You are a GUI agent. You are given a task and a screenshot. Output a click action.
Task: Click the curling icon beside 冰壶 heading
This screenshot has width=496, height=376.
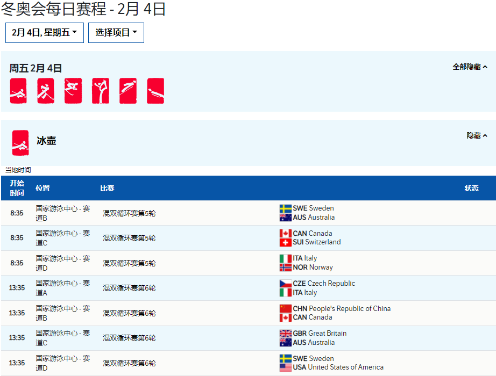pos(20,143)
